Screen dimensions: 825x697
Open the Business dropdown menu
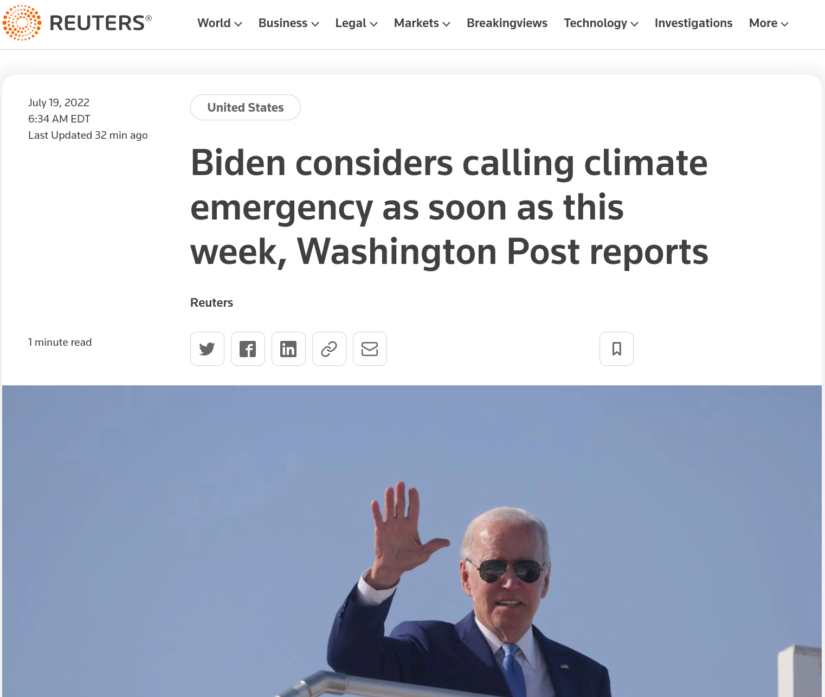click(288, 23)
